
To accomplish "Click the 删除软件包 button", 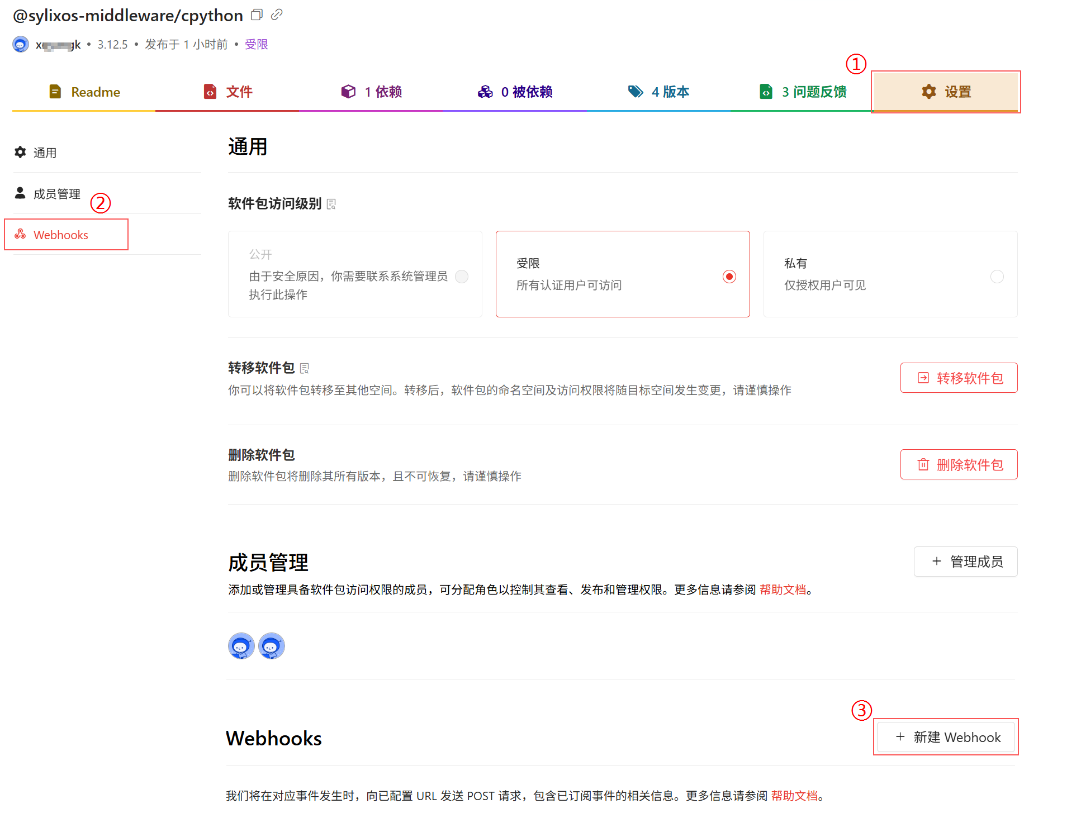I will [959, 464].
